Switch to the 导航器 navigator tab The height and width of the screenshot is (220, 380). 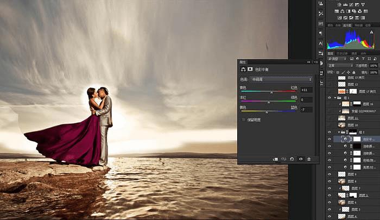358,25
